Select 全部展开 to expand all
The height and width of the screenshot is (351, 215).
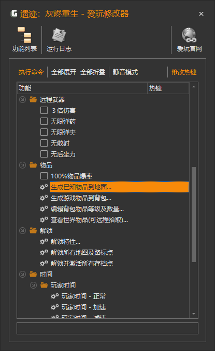[x=64, y=72]
